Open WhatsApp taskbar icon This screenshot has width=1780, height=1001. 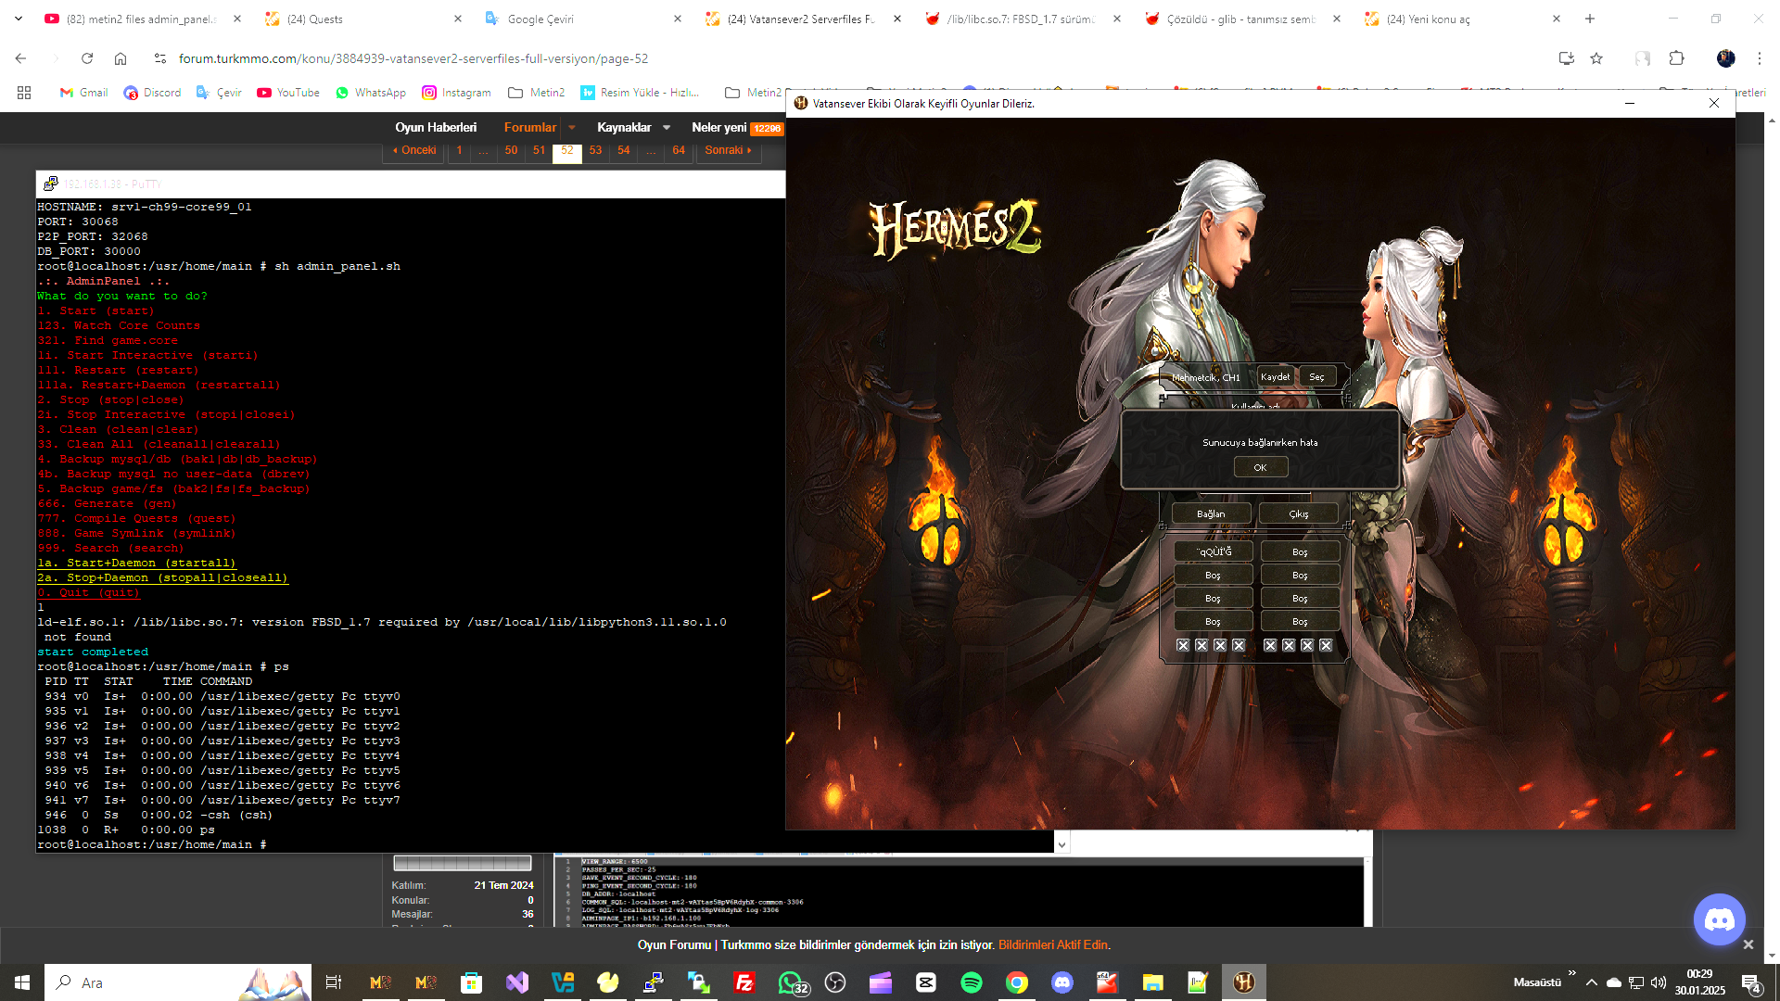[x=792, y=982]
